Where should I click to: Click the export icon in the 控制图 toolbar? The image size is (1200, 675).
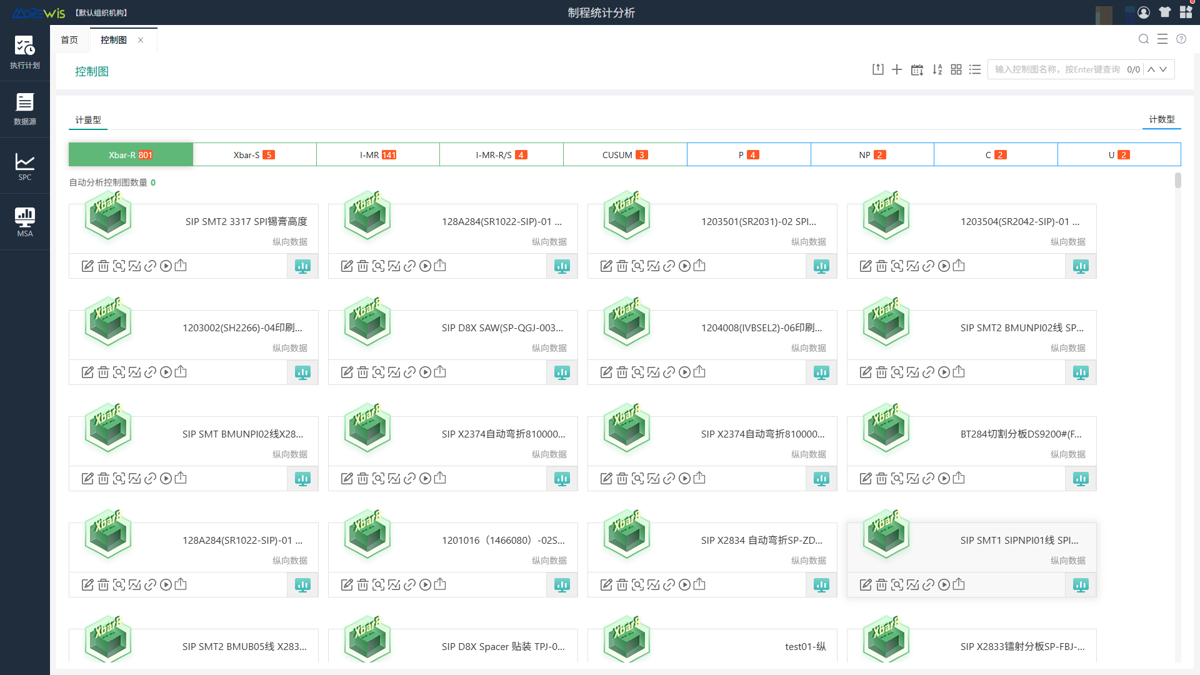878,69
